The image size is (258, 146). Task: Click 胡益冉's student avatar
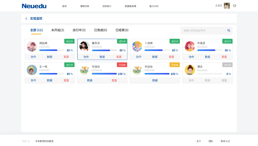point(32,46)
